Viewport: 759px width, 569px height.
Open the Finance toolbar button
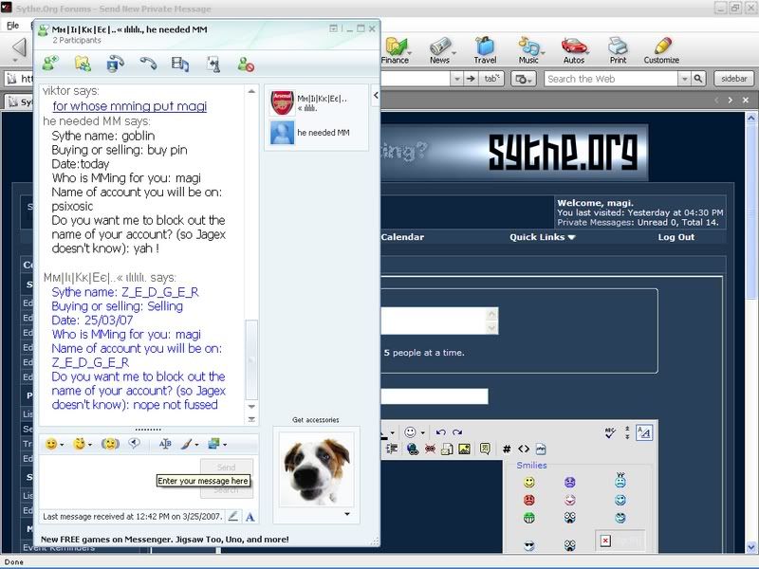tap(395, 50)
